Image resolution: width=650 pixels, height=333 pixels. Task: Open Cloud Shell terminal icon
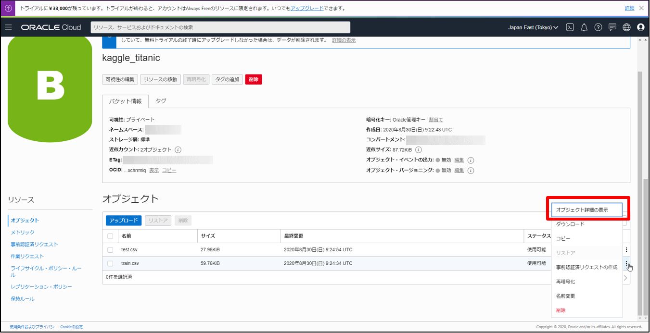(x=570, y=27)
